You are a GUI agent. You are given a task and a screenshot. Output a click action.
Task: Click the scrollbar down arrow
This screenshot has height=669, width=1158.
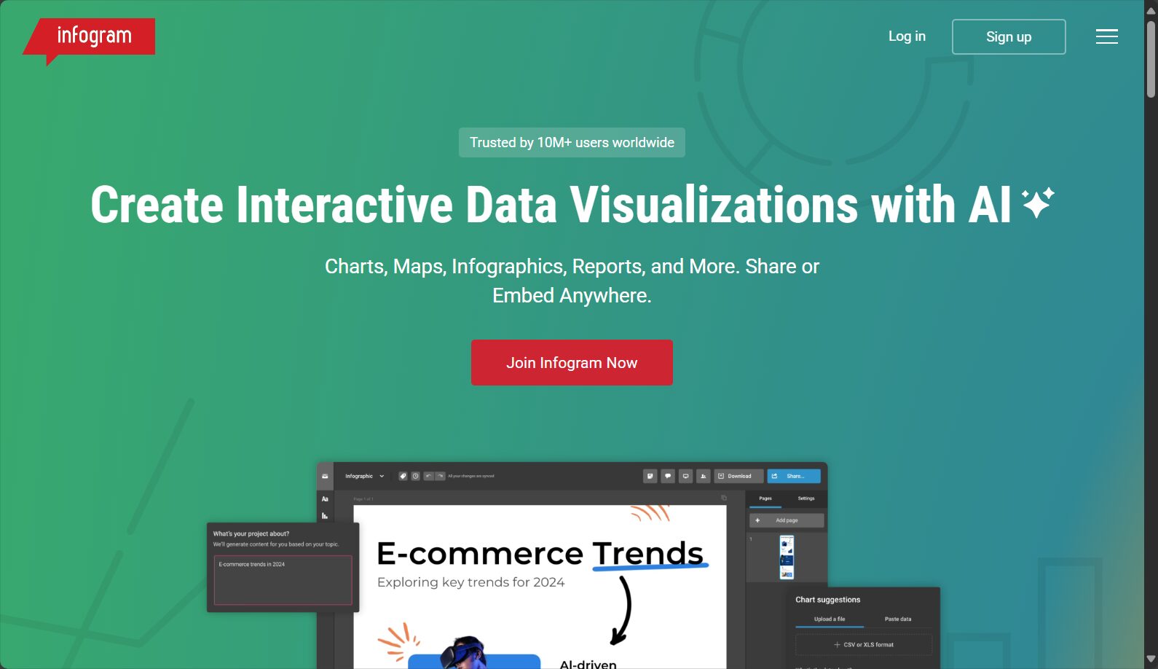point(1151,660)
